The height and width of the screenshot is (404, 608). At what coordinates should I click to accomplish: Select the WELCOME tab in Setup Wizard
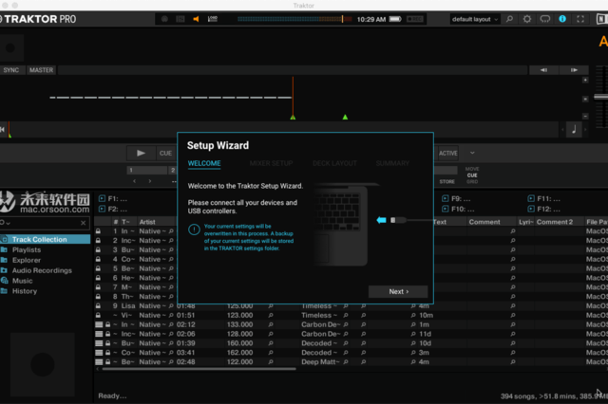click(204, 163)
